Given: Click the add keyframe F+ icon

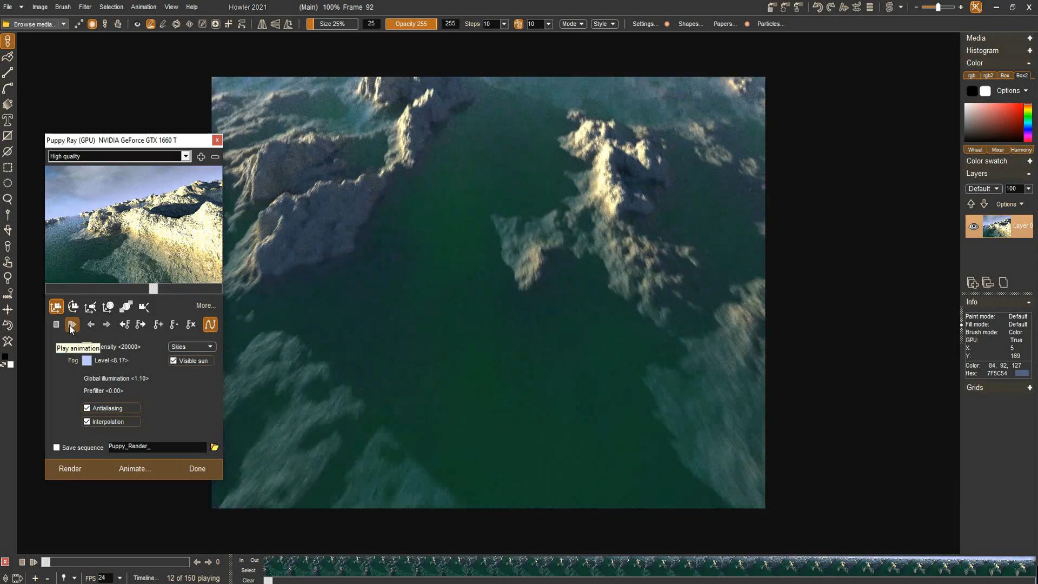Looking at the screenshot, I should [158, 324].
